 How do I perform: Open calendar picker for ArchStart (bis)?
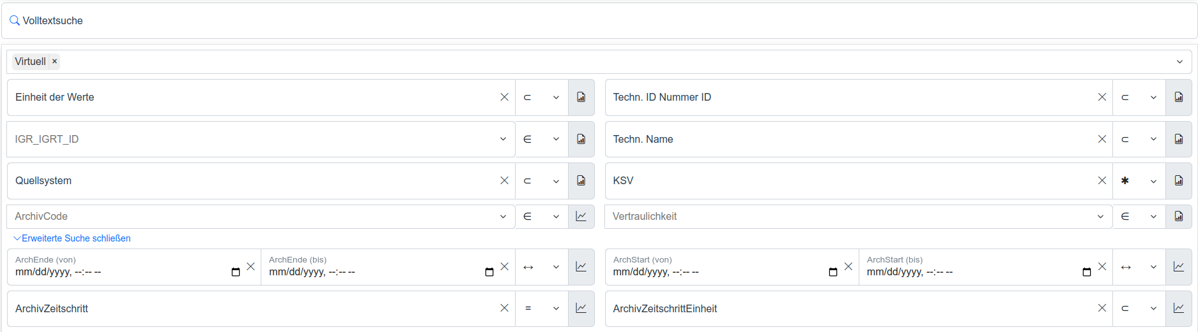[1086, 272]
